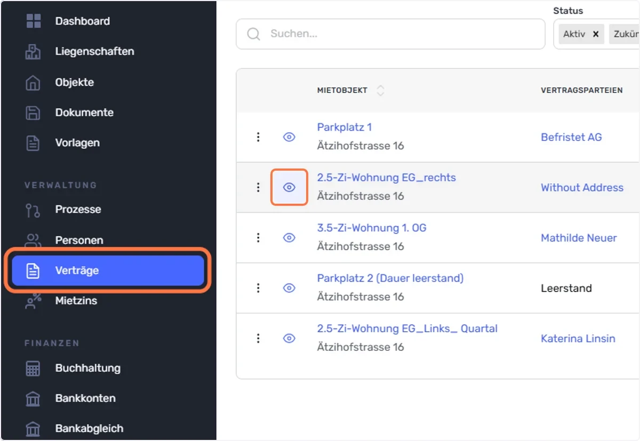This screenshot has height=441, width=640.
Task: Click the eye icon for Parkplatz 2 row
Action: [289, 288]
